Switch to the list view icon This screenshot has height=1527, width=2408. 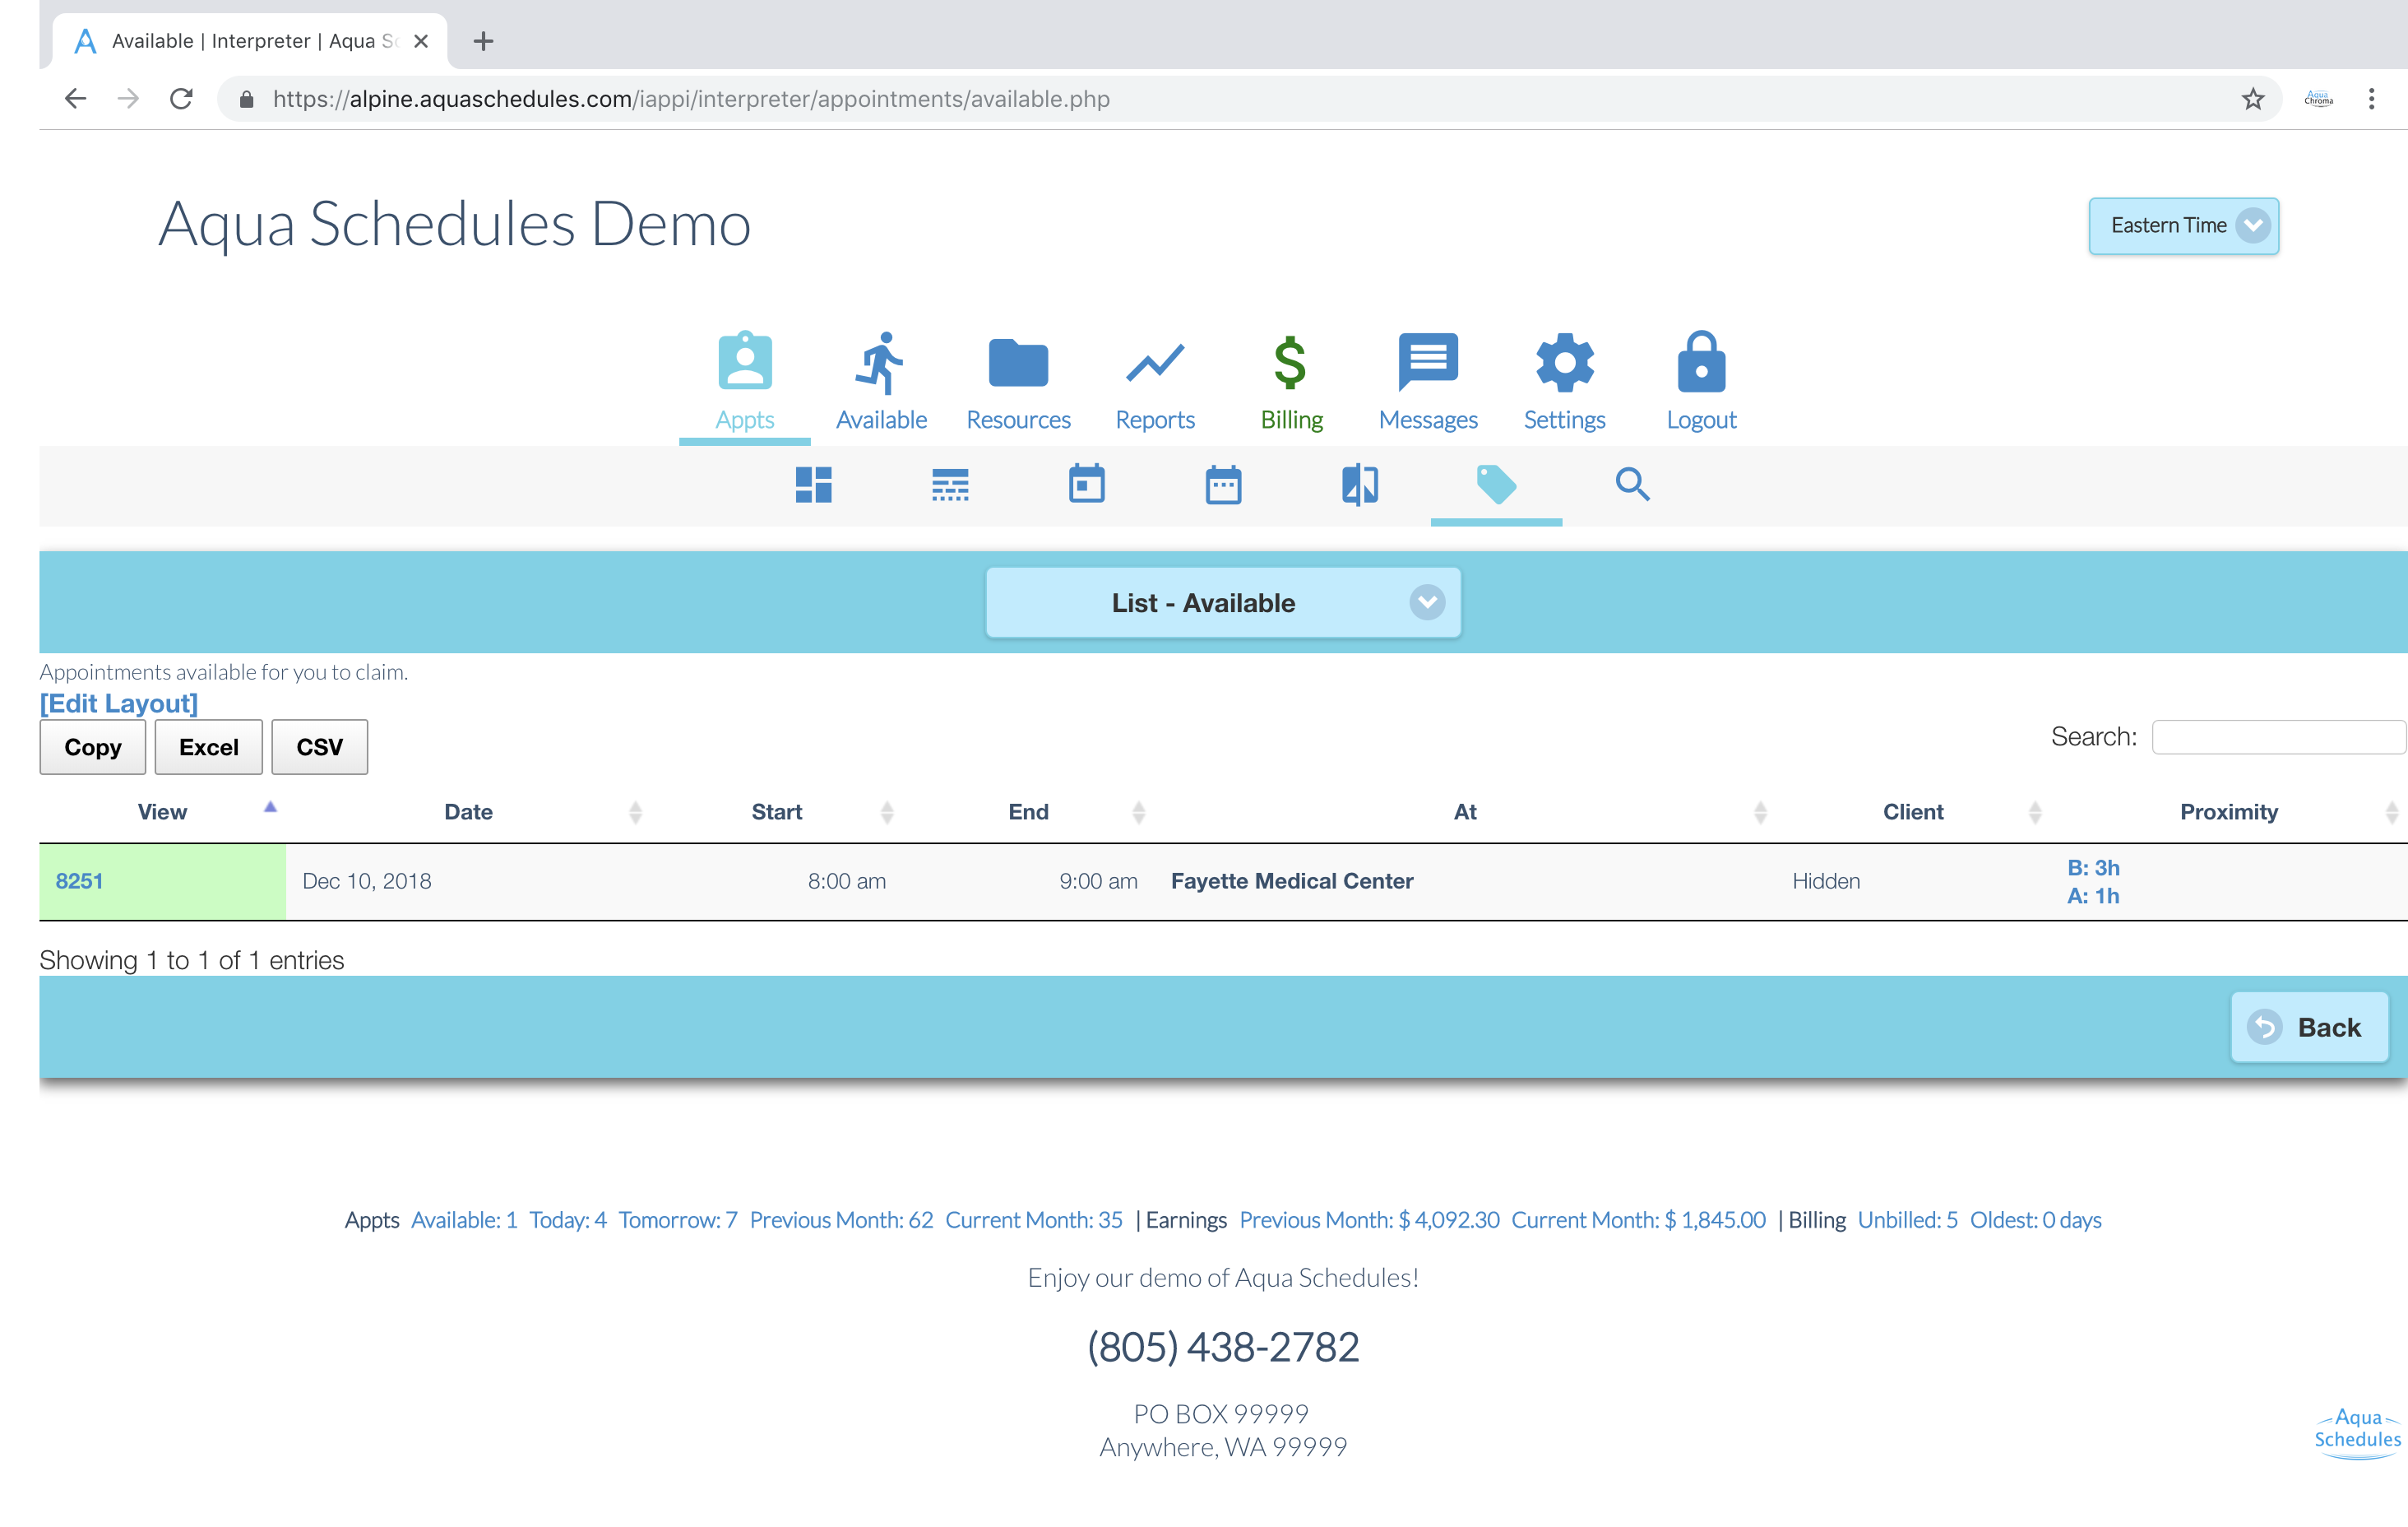pos(950,485)
